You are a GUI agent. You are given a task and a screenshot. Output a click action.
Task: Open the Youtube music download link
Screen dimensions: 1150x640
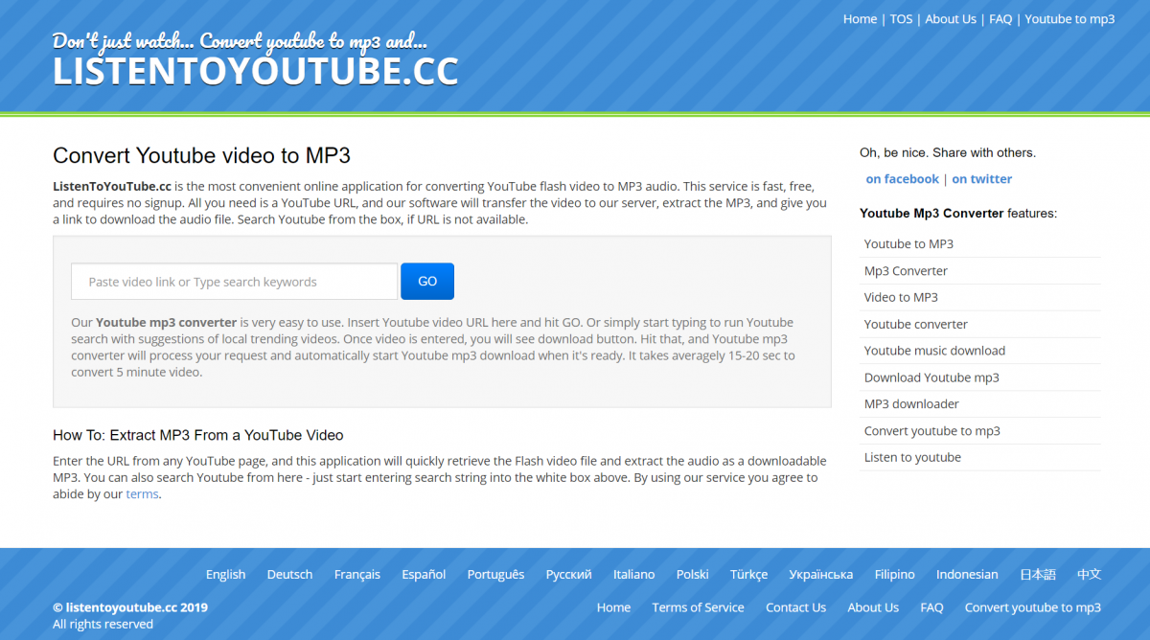tap(934, 350)
